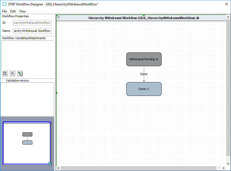This screenshot has height=171, width=231.
Task: Click the cyan resize handle in minimap
Action: 50,163
